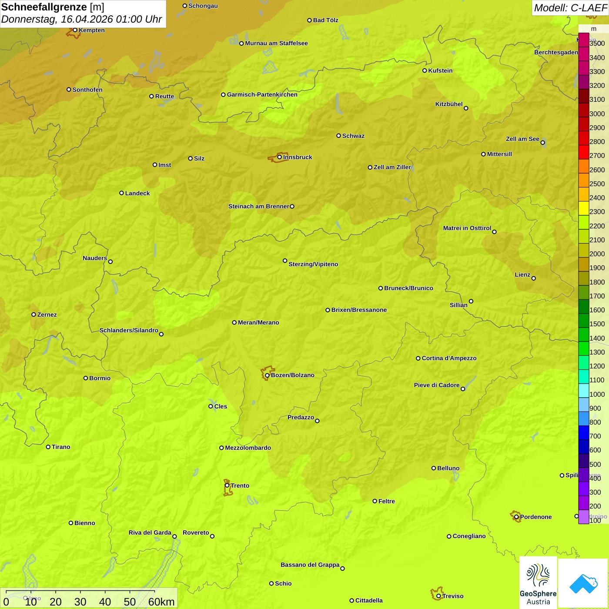Click the Rovereto label
This screenshot has height=609, width=609.
point(196,532)
